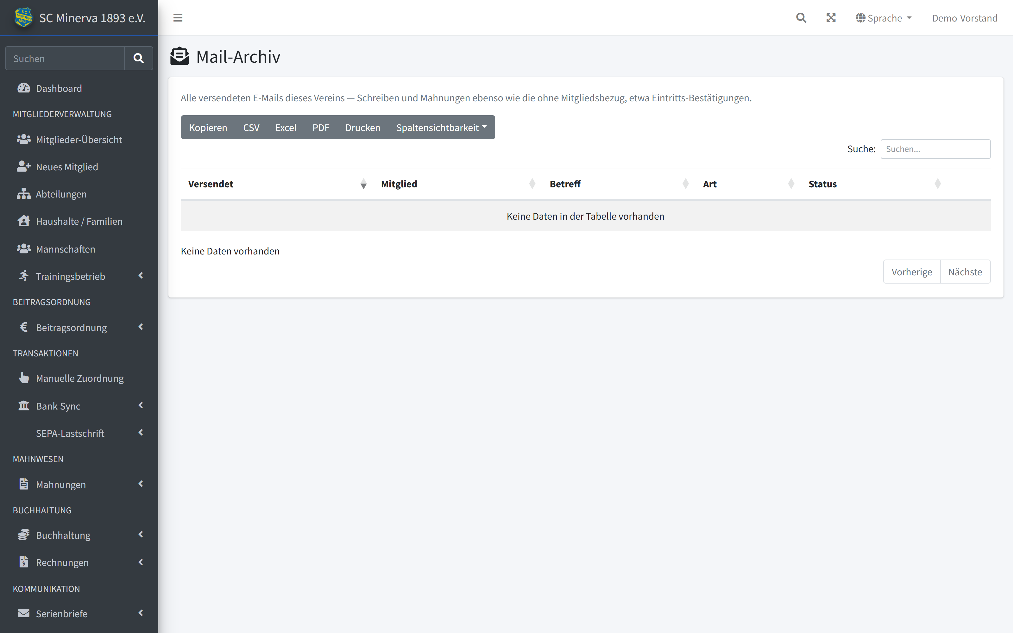Click the Trainingsbetrieb running figure icon
This screenshot has width=1013, height=633.
(24, 275)
